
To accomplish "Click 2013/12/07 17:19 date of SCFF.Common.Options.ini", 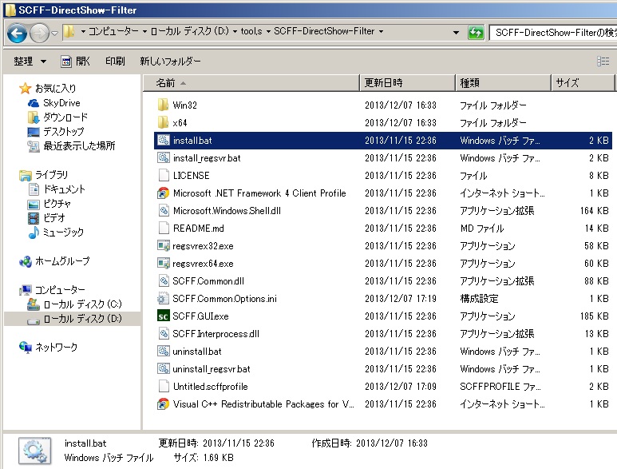I will (400, 299).
